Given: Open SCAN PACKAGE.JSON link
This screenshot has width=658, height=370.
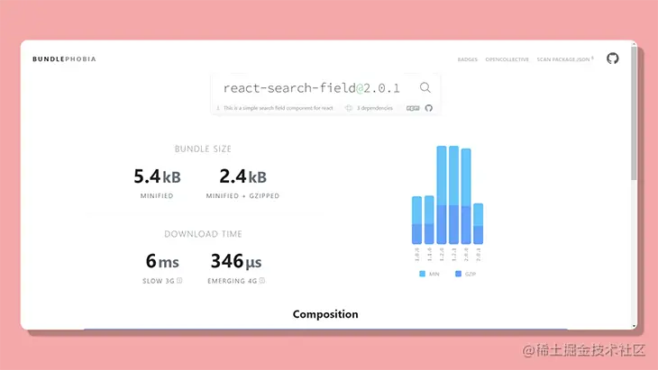Looking at the screenshot, I should coord(565,59).
